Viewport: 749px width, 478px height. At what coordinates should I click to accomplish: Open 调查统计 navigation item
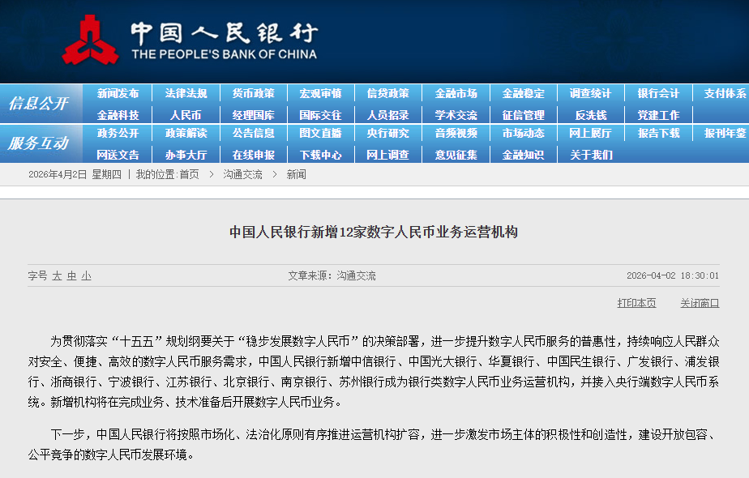pos(590,94)
